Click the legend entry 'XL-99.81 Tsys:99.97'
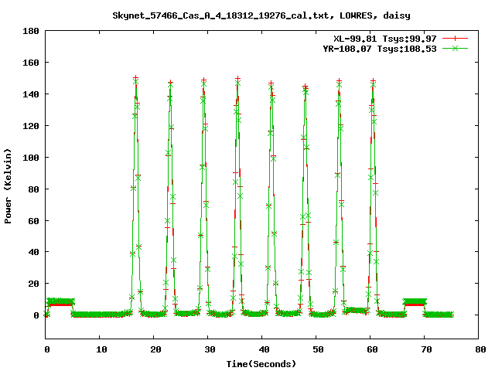 tap(385, 39)
